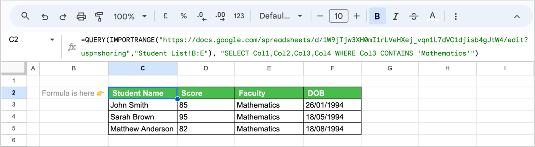This screenshot has height=147, width=535.
Task: Open the three-dot more options menu
Action: pyautogui.click(x=455, y=16)
